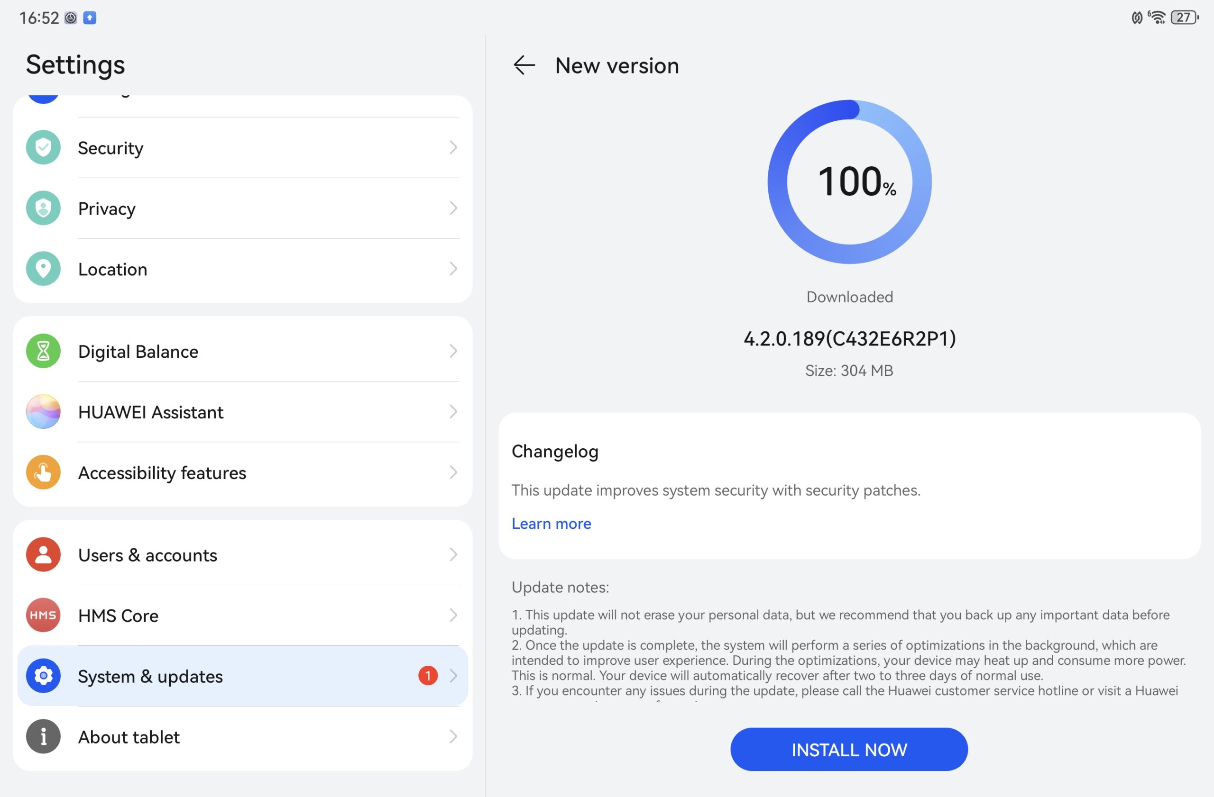Tap the Accessibility features hand icon
Screen dimensions: 1214x797
click(x=43, y=472)
